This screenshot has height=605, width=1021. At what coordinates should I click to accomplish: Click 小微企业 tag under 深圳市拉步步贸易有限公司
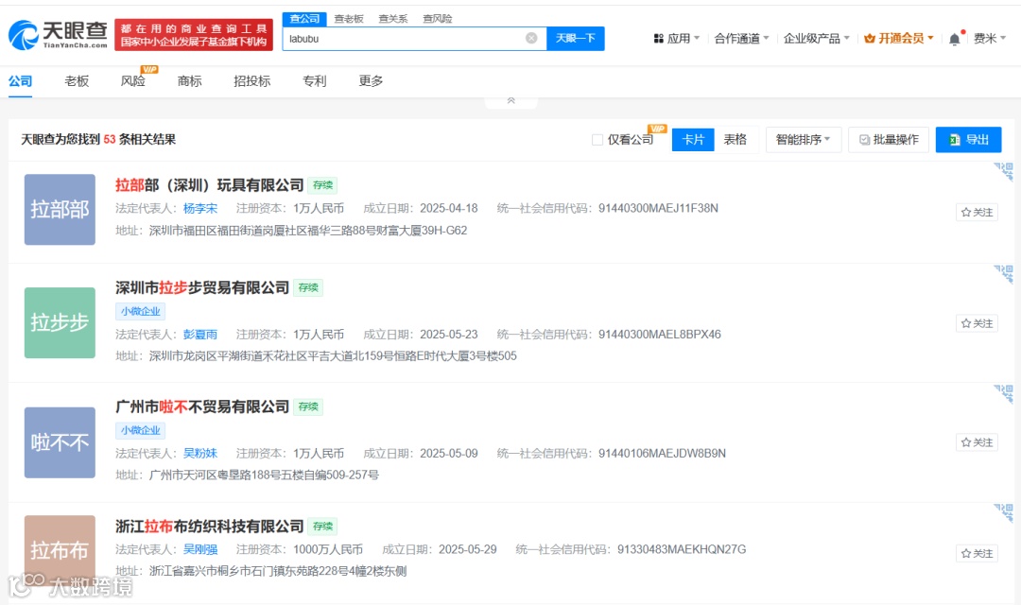[141, 311]
